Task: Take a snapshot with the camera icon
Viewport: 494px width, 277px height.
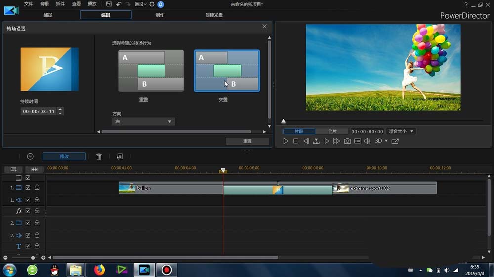Action: (x=347, y=141)
